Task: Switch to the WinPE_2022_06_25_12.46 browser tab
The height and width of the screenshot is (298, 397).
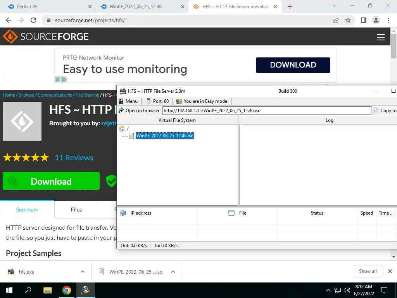Action: (x=139, y=7)
